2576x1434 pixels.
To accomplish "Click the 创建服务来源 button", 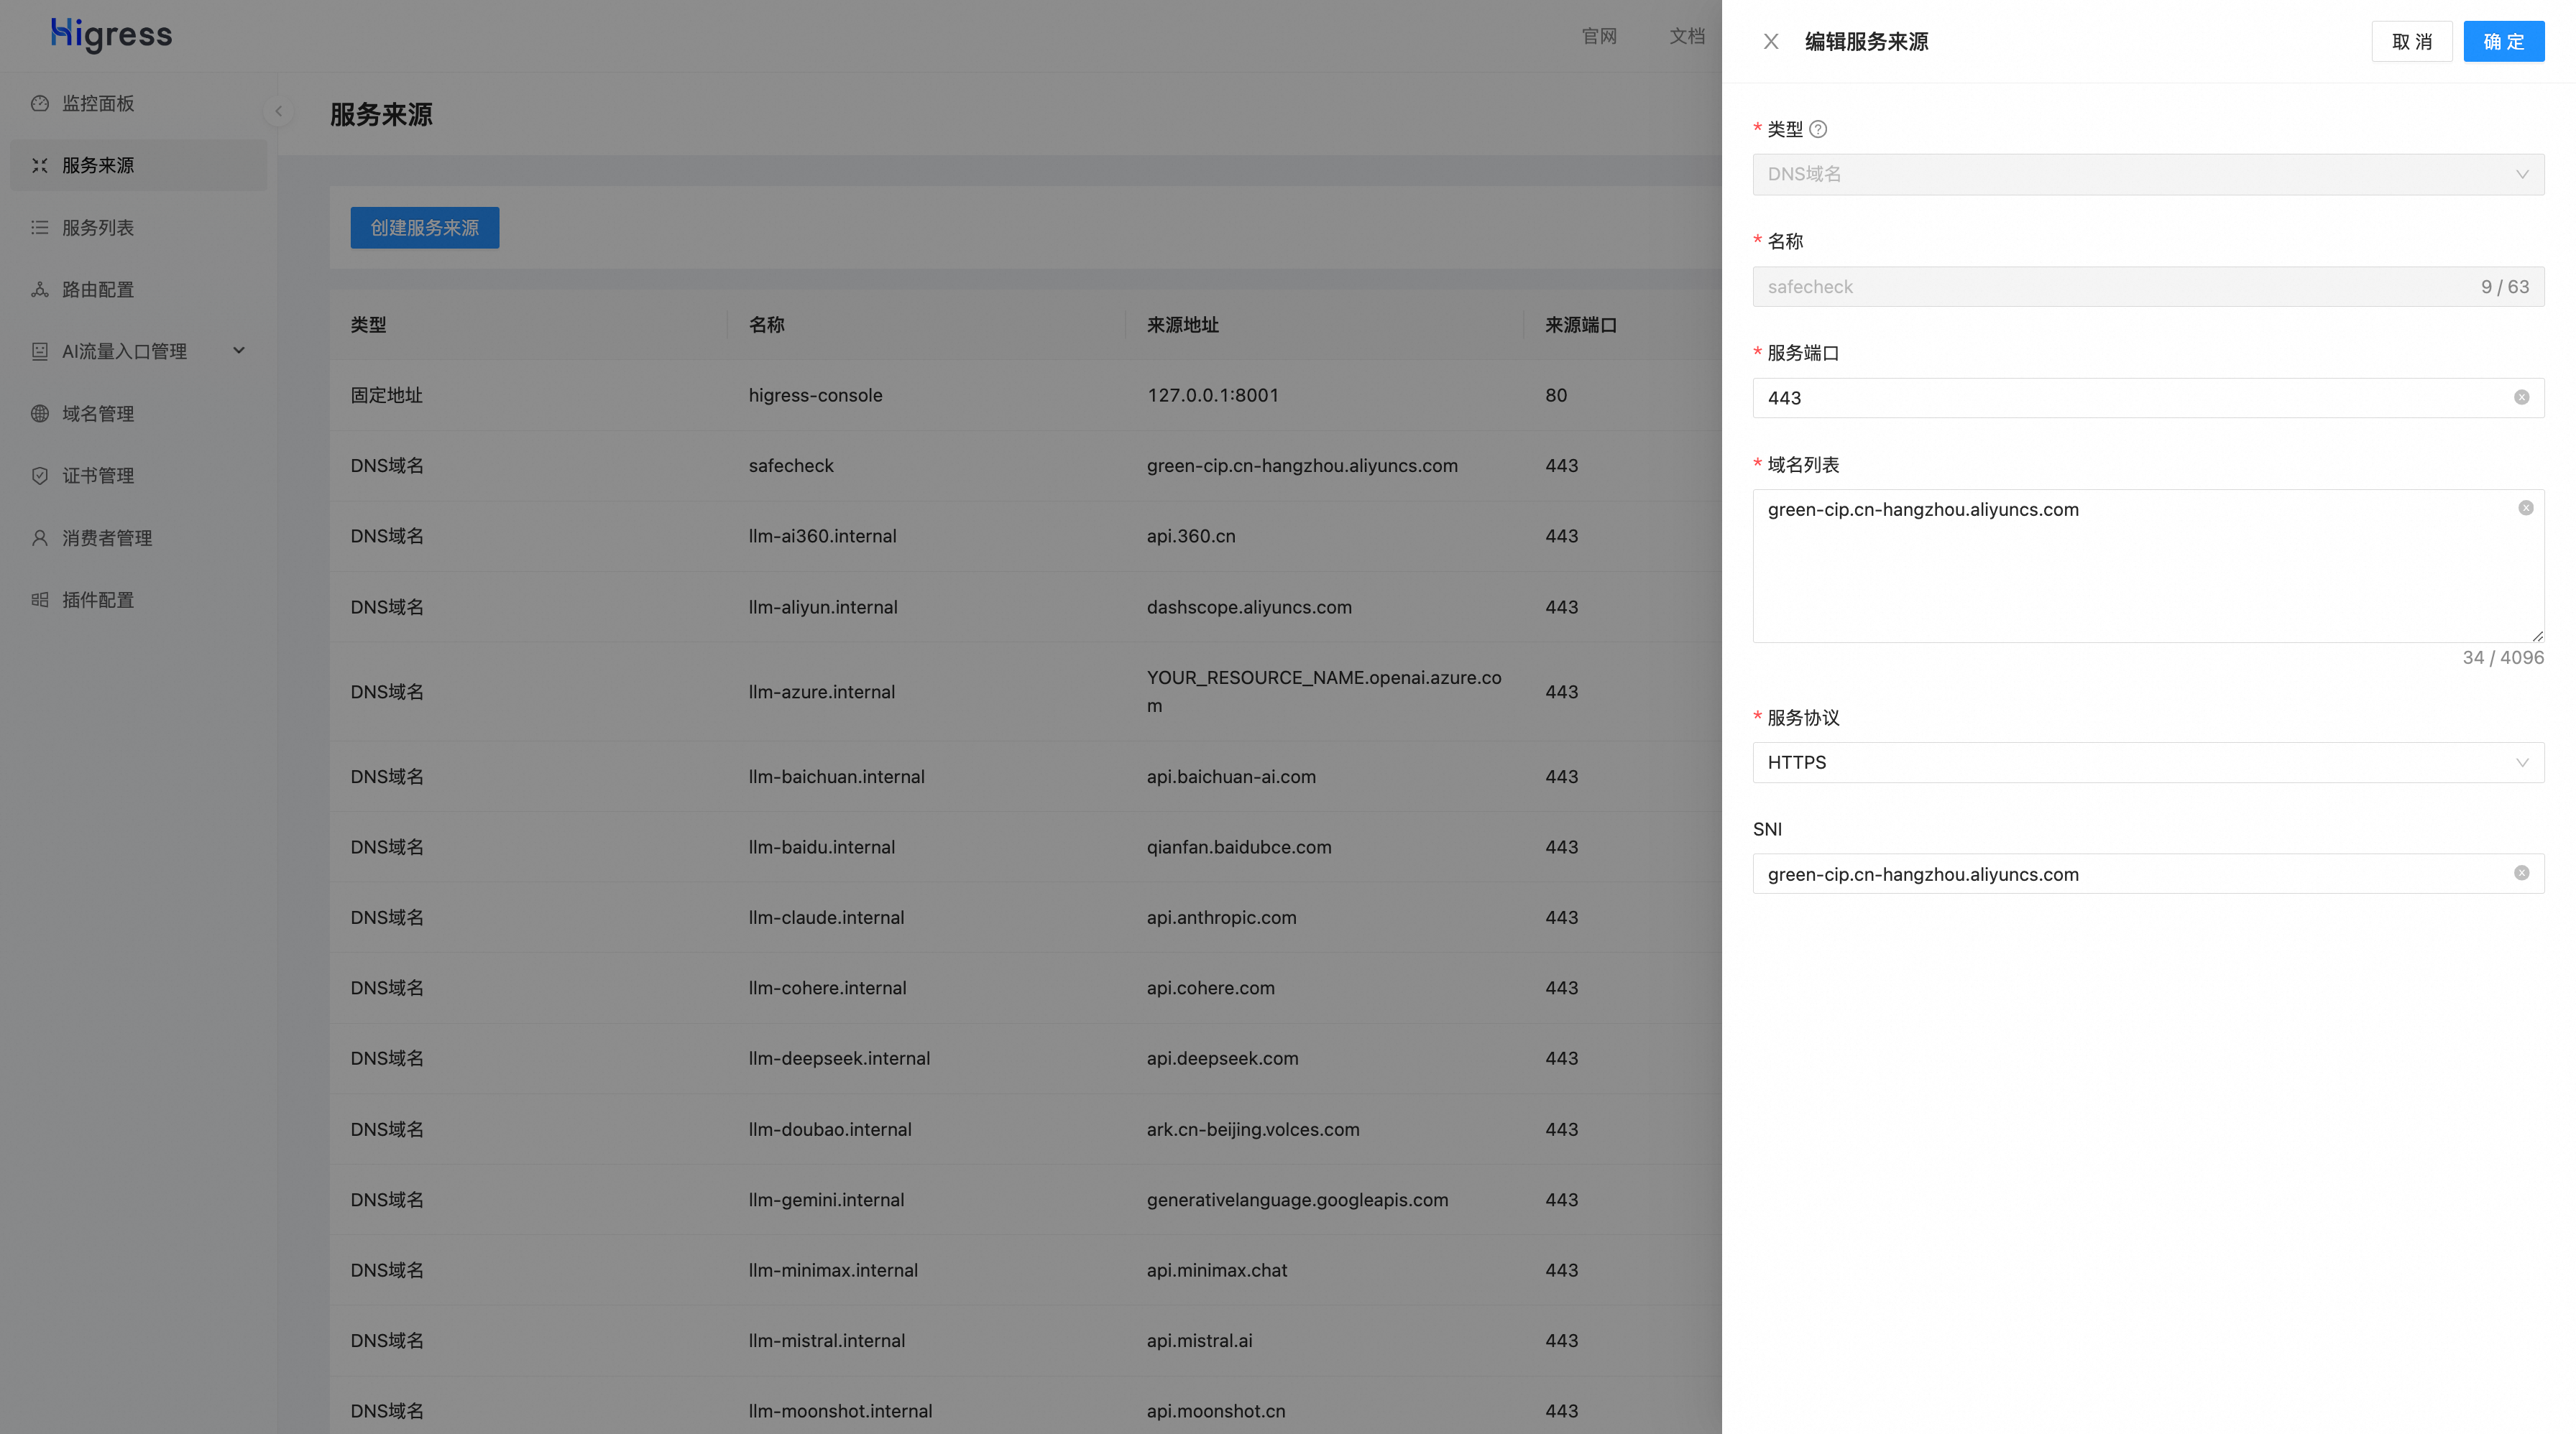I will [424, 228].
